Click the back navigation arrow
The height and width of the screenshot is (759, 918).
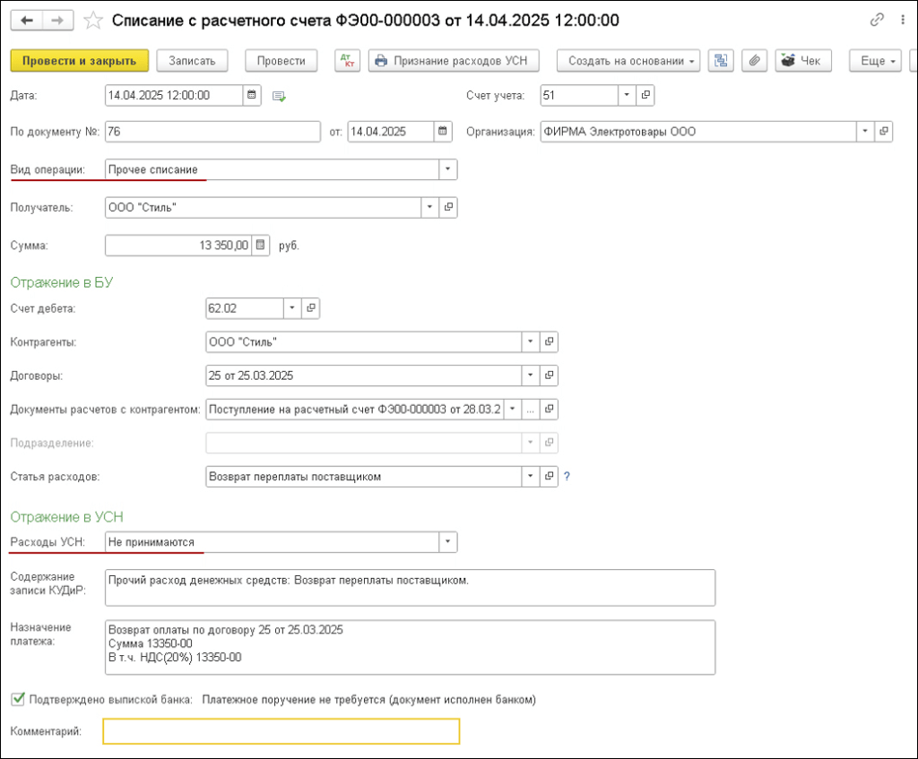point(27,20)
